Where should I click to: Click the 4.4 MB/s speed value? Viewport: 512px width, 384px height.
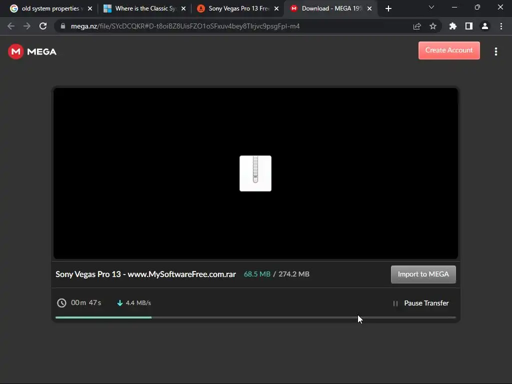(138, 303)
